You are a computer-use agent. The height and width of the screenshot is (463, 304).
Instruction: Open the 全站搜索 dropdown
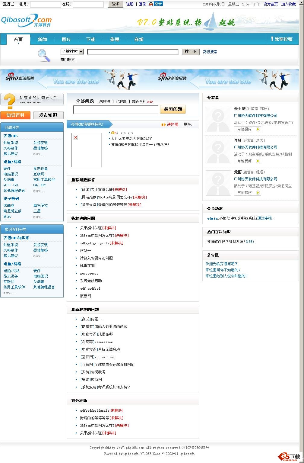(x=72, y=52)
